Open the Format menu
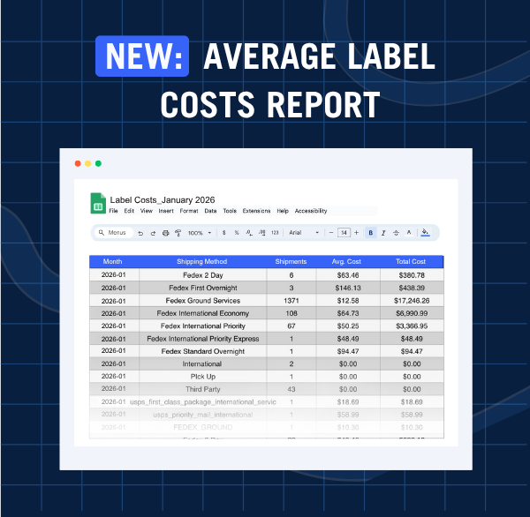This screenshot has height=517, width=530. pyautogui.click(x=188, y=212)
